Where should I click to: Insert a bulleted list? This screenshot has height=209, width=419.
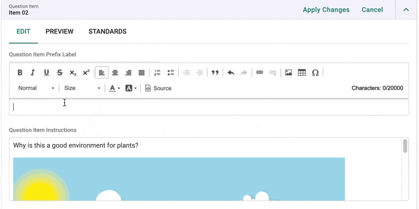coord(171,73)
